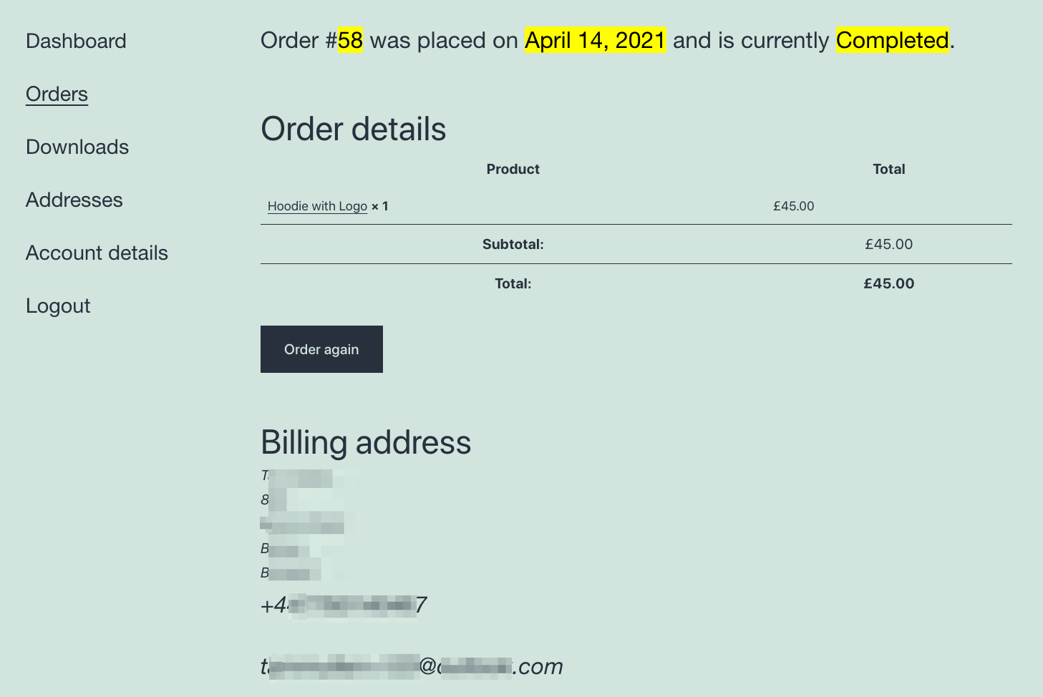The width and height of the screenshot is (1043, 697).
Task: Click the customer email address link
Action: (x=412, y=666)
